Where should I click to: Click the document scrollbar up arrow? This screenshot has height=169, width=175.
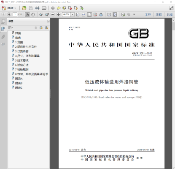coord(173,21)
